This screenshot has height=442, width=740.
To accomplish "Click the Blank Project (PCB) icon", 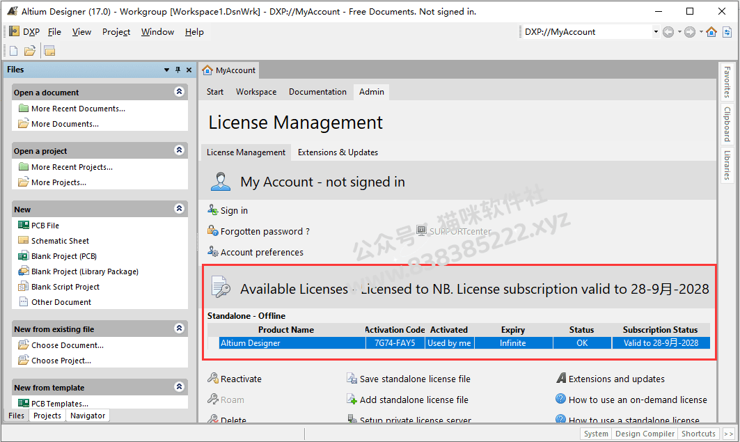I will click(x=23, y=256).
